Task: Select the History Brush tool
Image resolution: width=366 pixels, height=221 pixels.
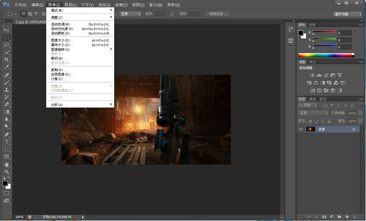Action: pos(7,97)
